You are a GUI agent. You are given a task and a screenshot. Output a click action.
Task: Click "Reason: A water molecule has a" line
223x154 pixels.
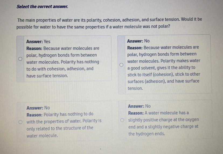pos(158,113)
